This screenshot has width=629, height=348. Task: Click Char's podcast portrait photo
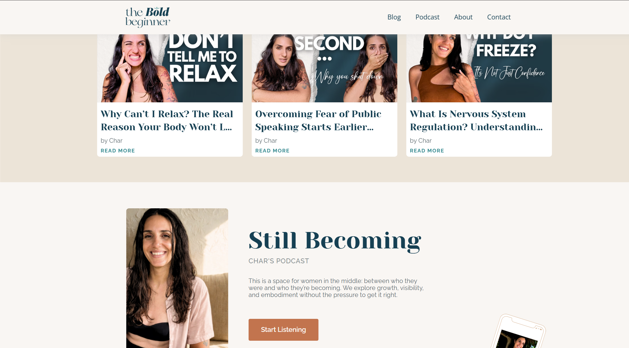pyautogui.click(x=177, y=278)
